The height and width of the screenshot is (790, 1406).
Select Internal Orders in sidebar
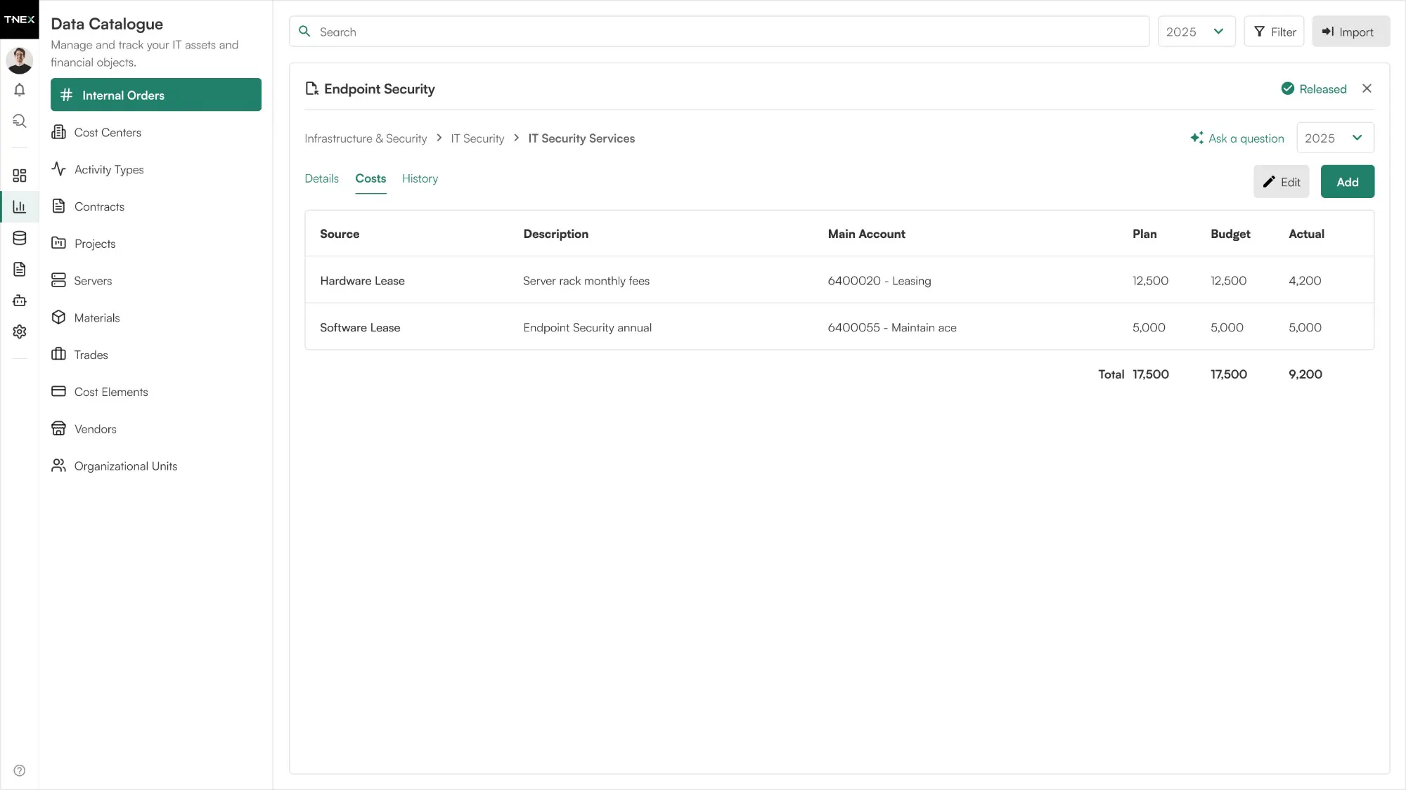[x=156, y=95]
